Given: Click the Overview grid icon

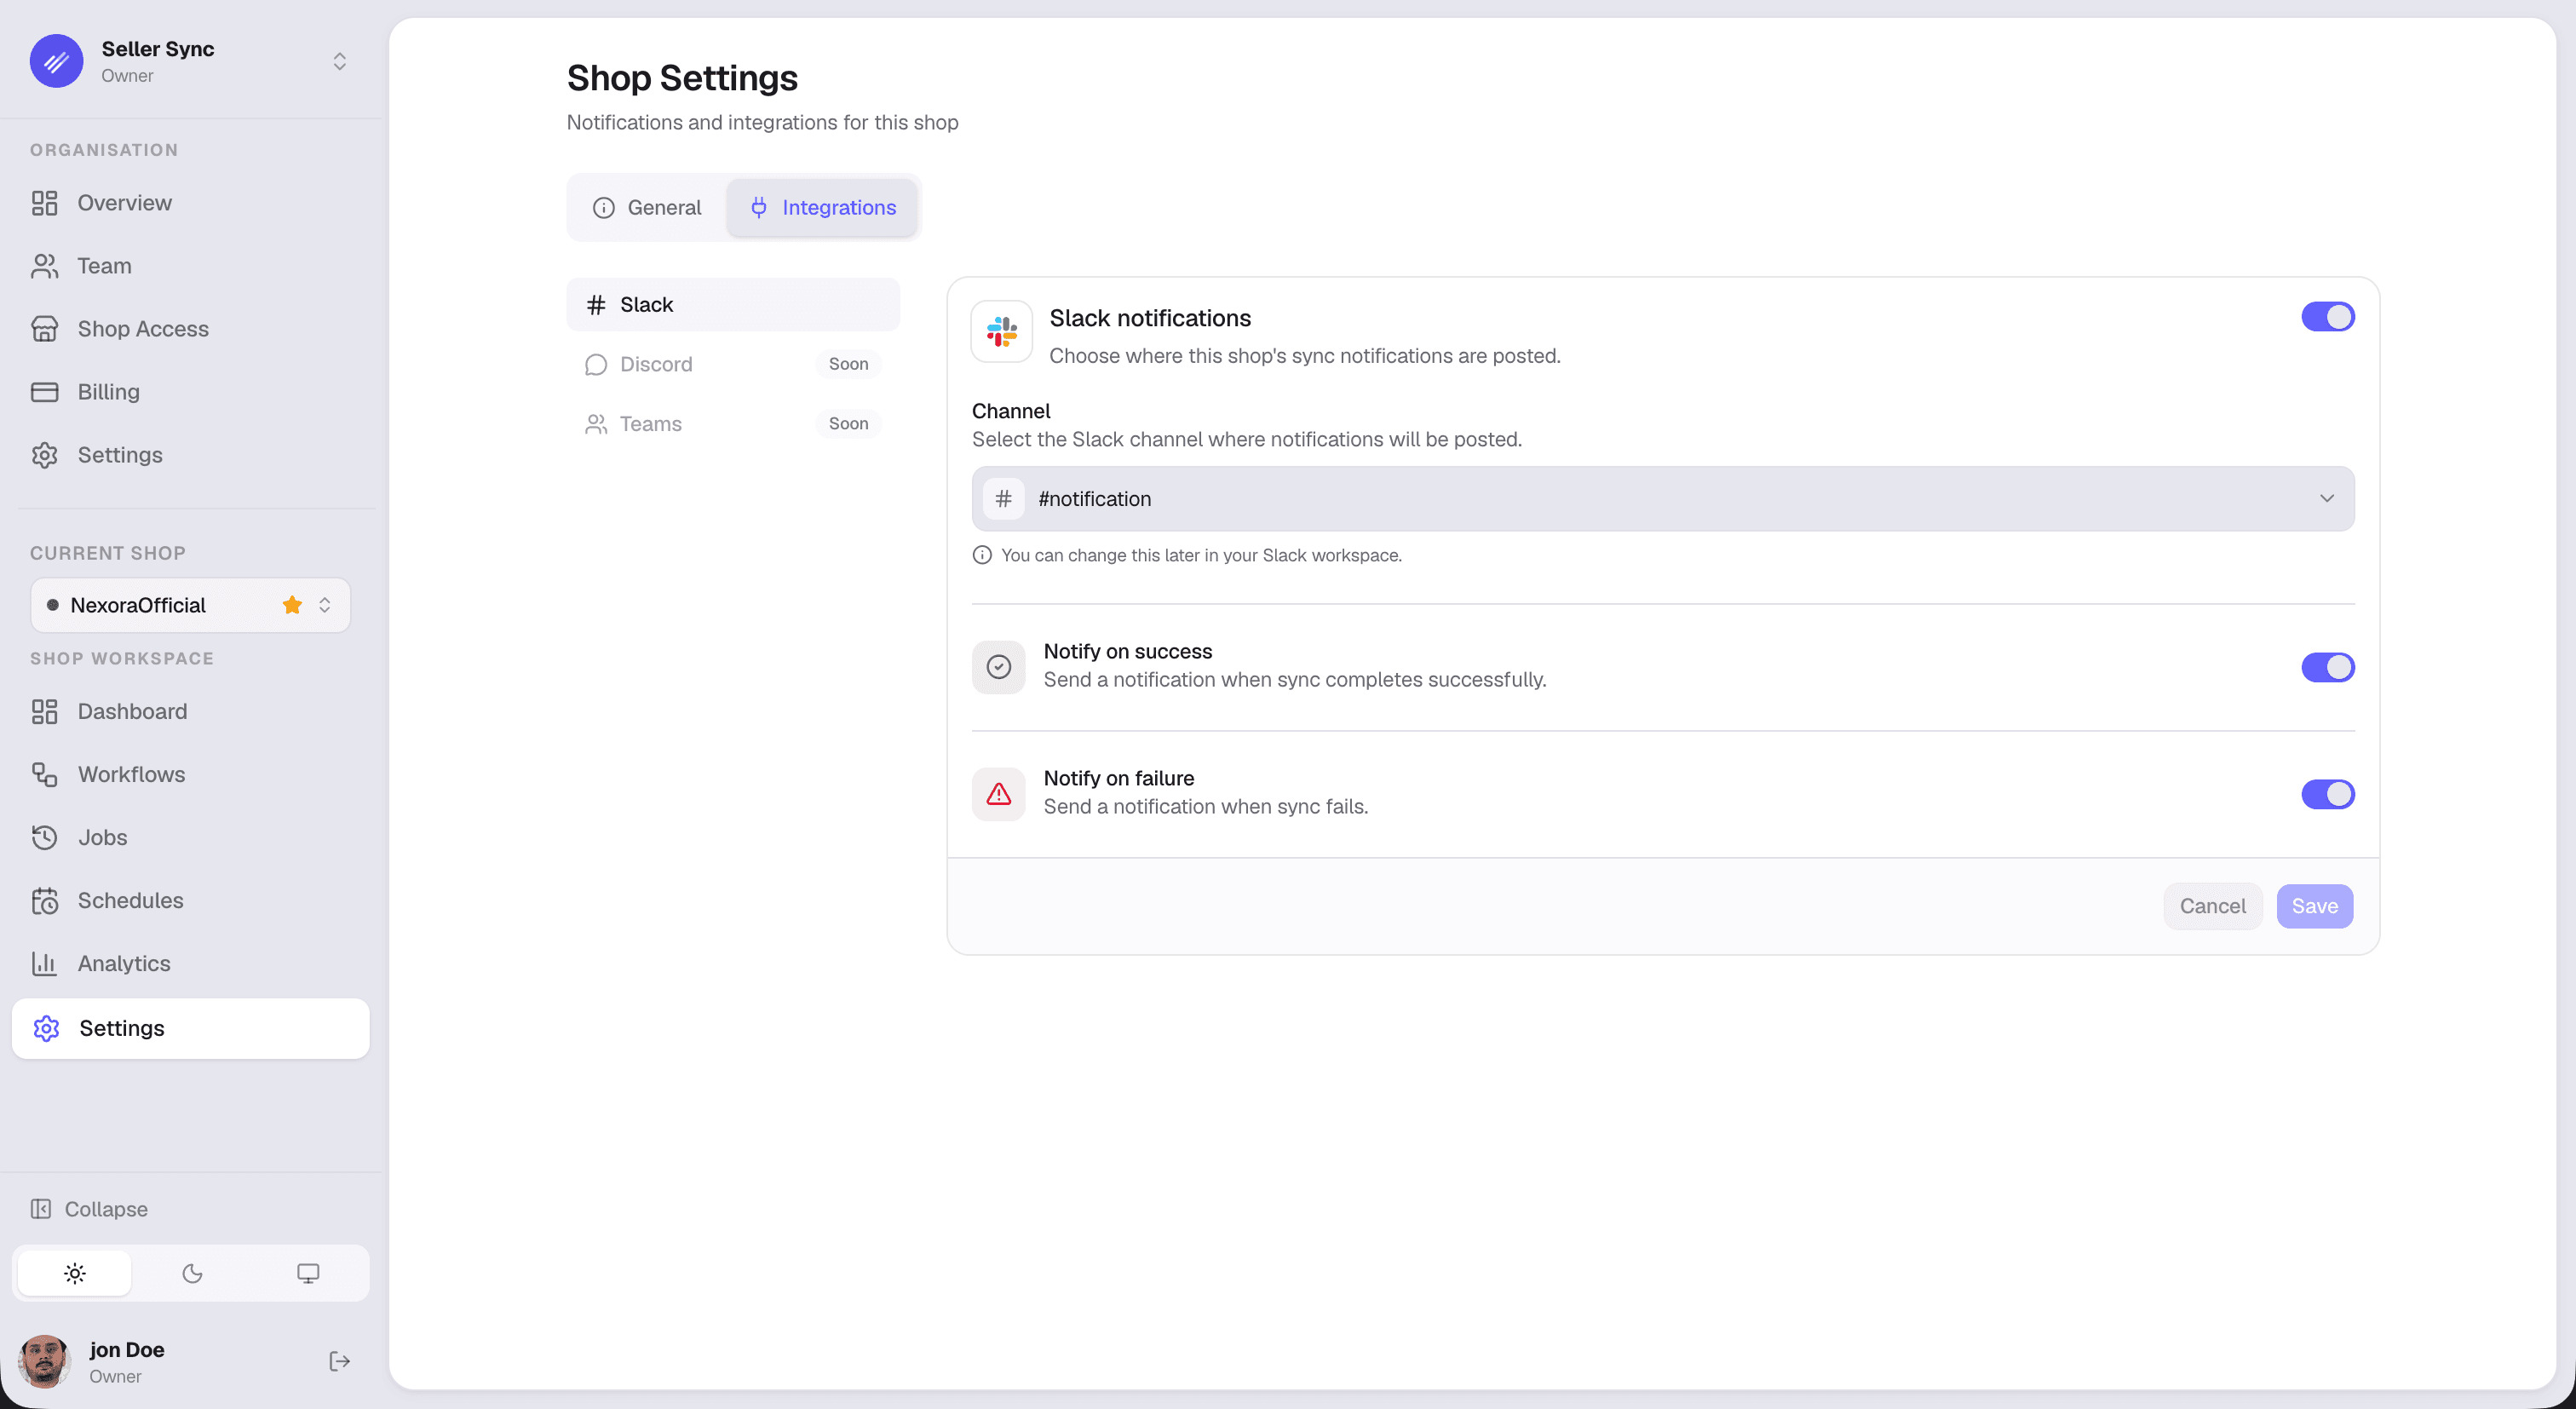Looking at the screenshot, I should 45,203.
